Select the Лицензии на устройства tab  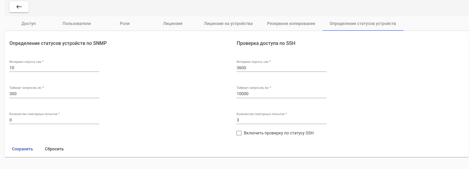click(228, 24)
